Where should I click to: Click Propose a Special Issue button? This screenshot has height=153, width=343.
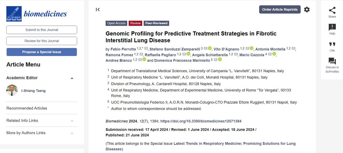coord(42,52)
